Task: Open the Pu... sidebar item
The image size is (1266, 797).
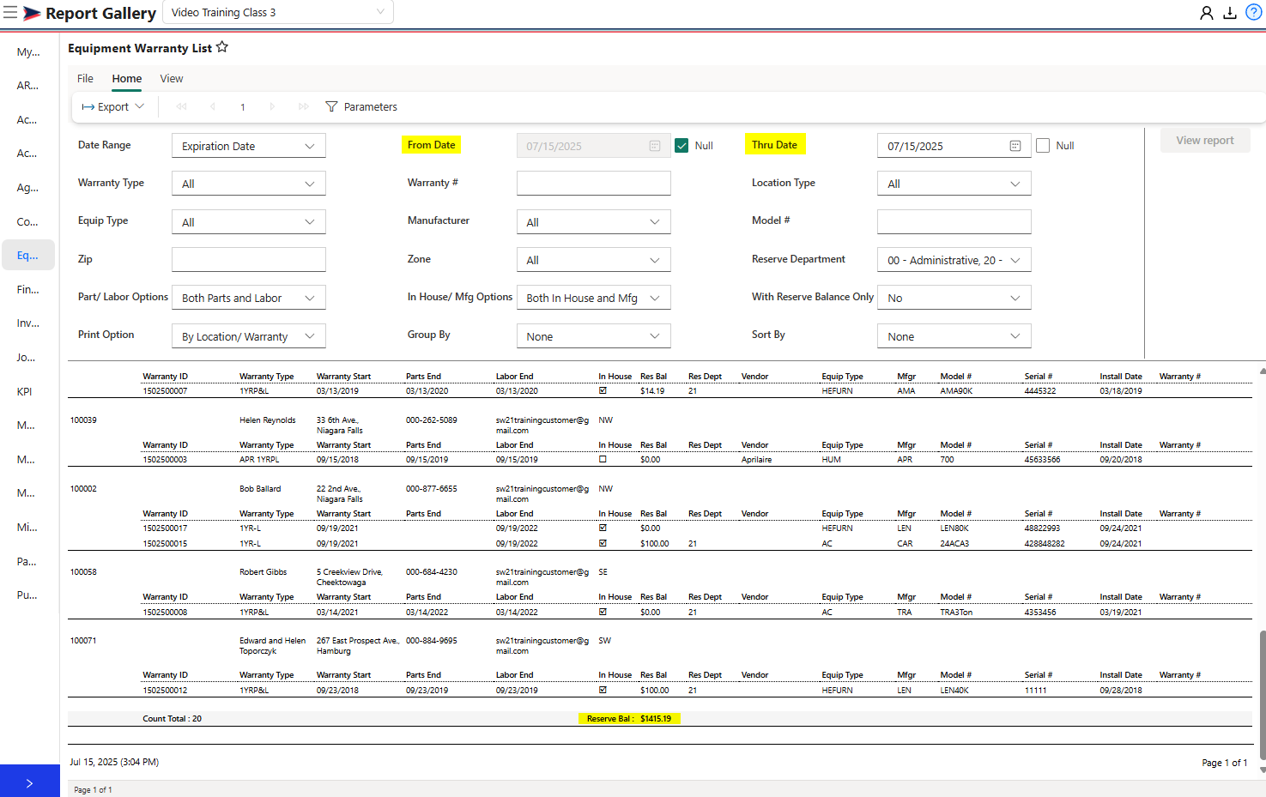Action: point(27,595)
